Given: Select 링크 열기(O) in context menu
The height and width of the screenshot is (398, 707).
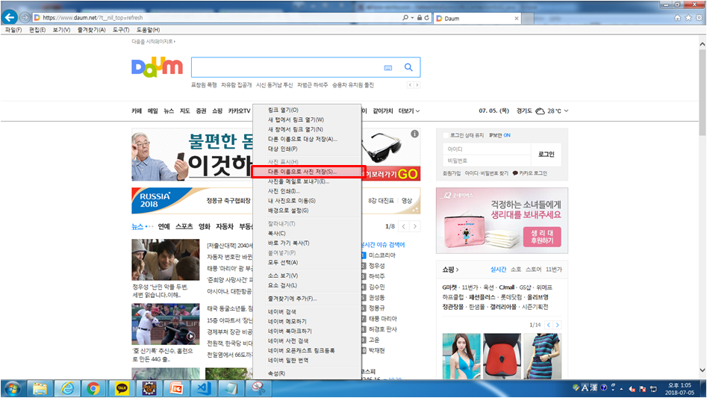Looking at the screenshot, I should (308, 110).
